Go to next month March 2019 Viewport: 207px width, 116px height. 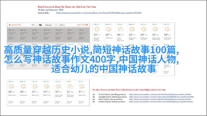tap(82, 25)
